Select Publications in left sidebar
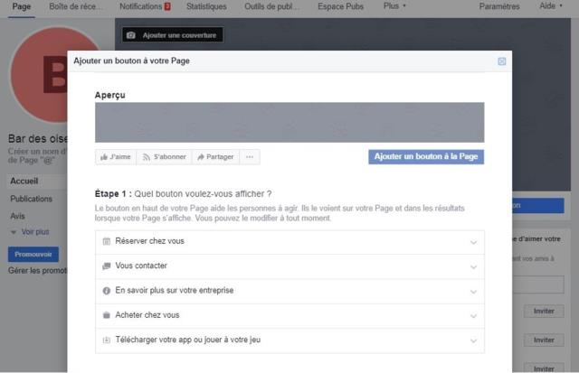579x373 pixels. (31, 199)
